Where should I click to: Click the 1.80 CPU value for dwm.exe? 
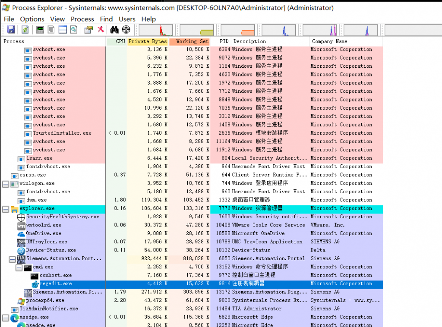[120, 200]
